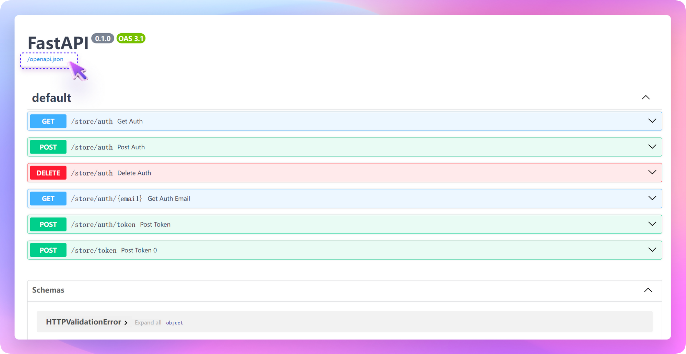Click the default section heading
The width and height of the screenshot is (686, 354).
tap(51, 98)
